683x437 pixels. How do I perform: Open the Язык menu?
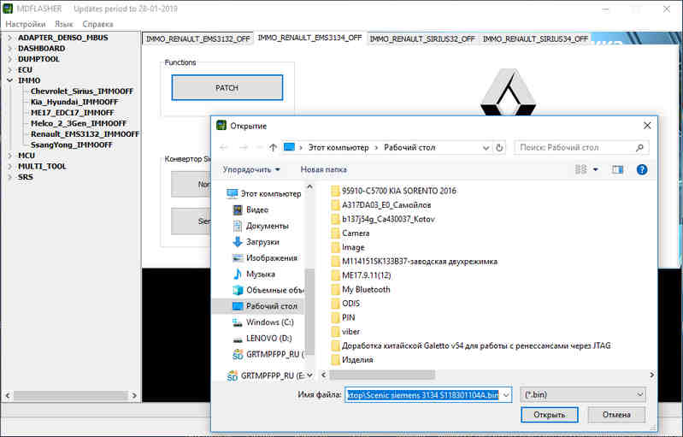pyautogui.click(x=63, y=24)
